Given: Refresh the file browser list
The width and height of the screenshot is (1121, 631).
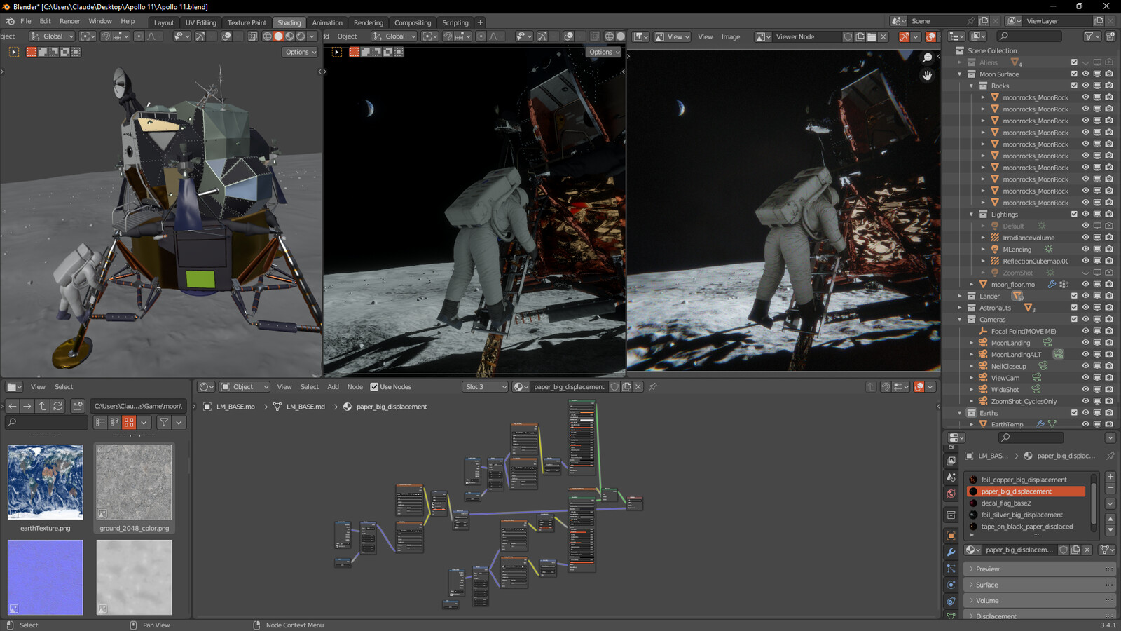Looking at the screenshot, I should pyautogui.click(x=57, y=406).
